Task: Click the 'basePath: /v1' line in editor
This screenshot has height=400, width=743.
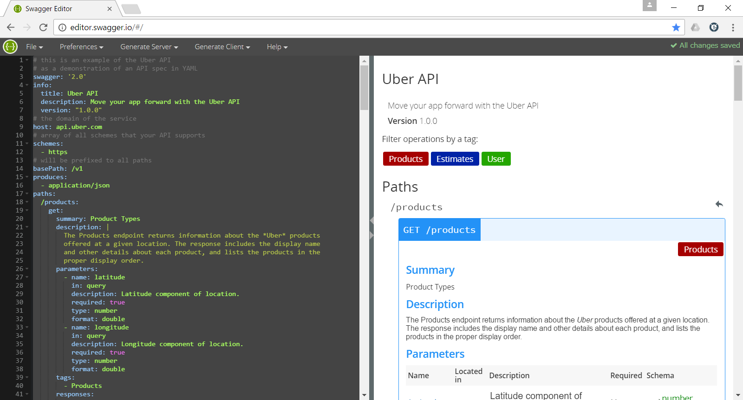Action: point(58,168)
